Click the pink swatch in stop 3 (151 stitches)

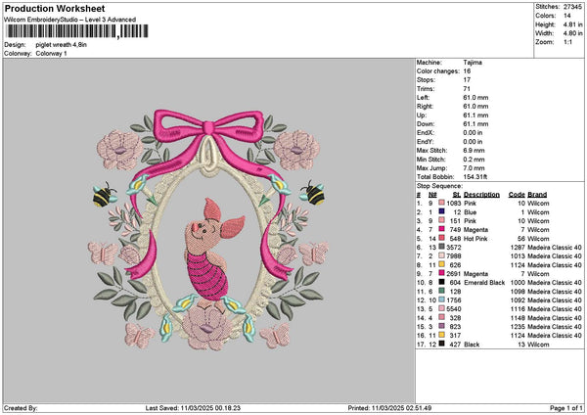pyautogui.click(x=442, y=220)
